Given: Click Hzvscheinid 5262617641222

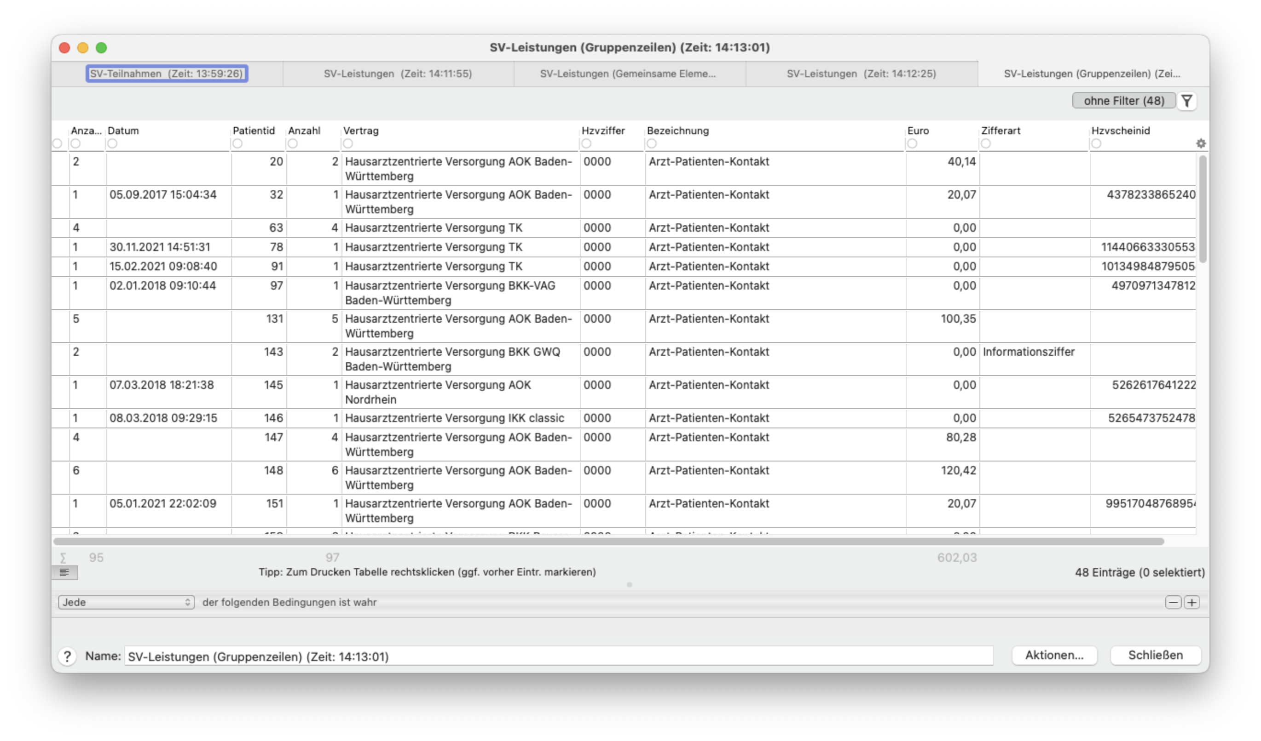Looking at the screenshot, I should click(x=1154, y=385).
